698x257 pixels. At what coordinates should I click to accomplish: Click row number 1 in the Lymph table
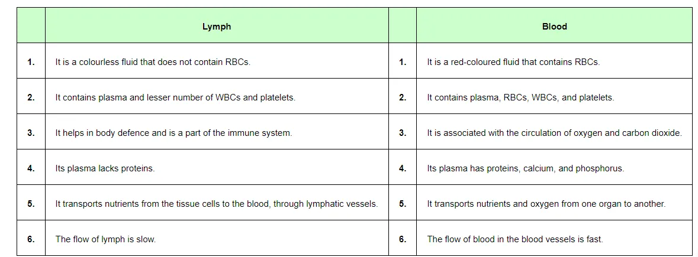click(31, 62)
